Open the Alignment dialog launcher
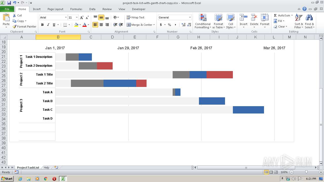The height and width of the screenshot is (182, 324). (154, 32)
